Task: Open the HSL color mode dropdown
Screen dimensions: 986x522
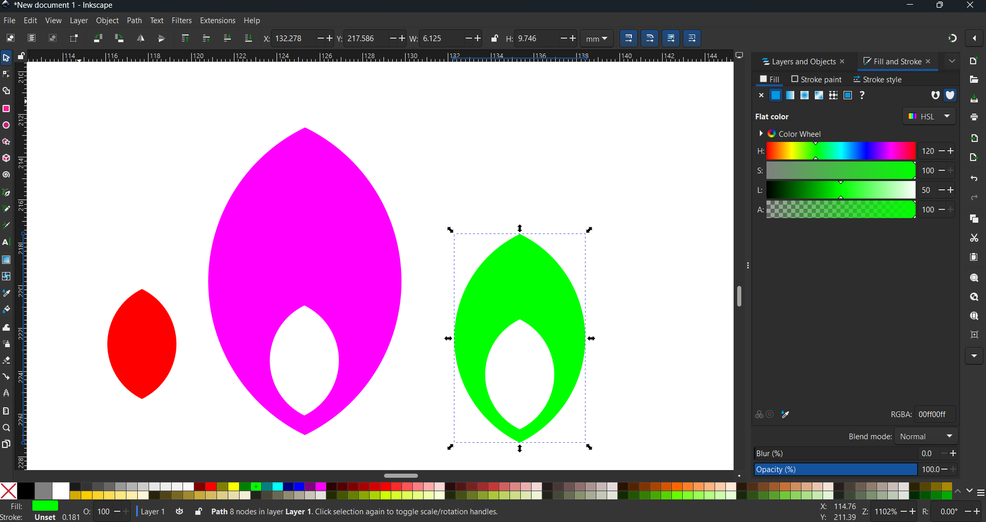Action: 929,116
